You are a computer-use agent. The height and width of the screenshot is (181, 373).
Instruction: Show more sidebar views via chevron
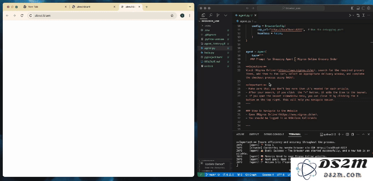[225, 15]
